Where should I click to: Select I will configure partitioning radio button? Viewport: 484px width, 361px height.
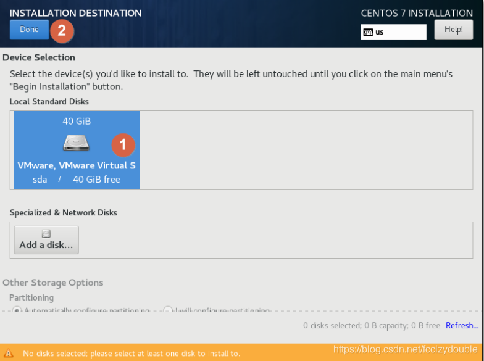(x=168, y=310)
